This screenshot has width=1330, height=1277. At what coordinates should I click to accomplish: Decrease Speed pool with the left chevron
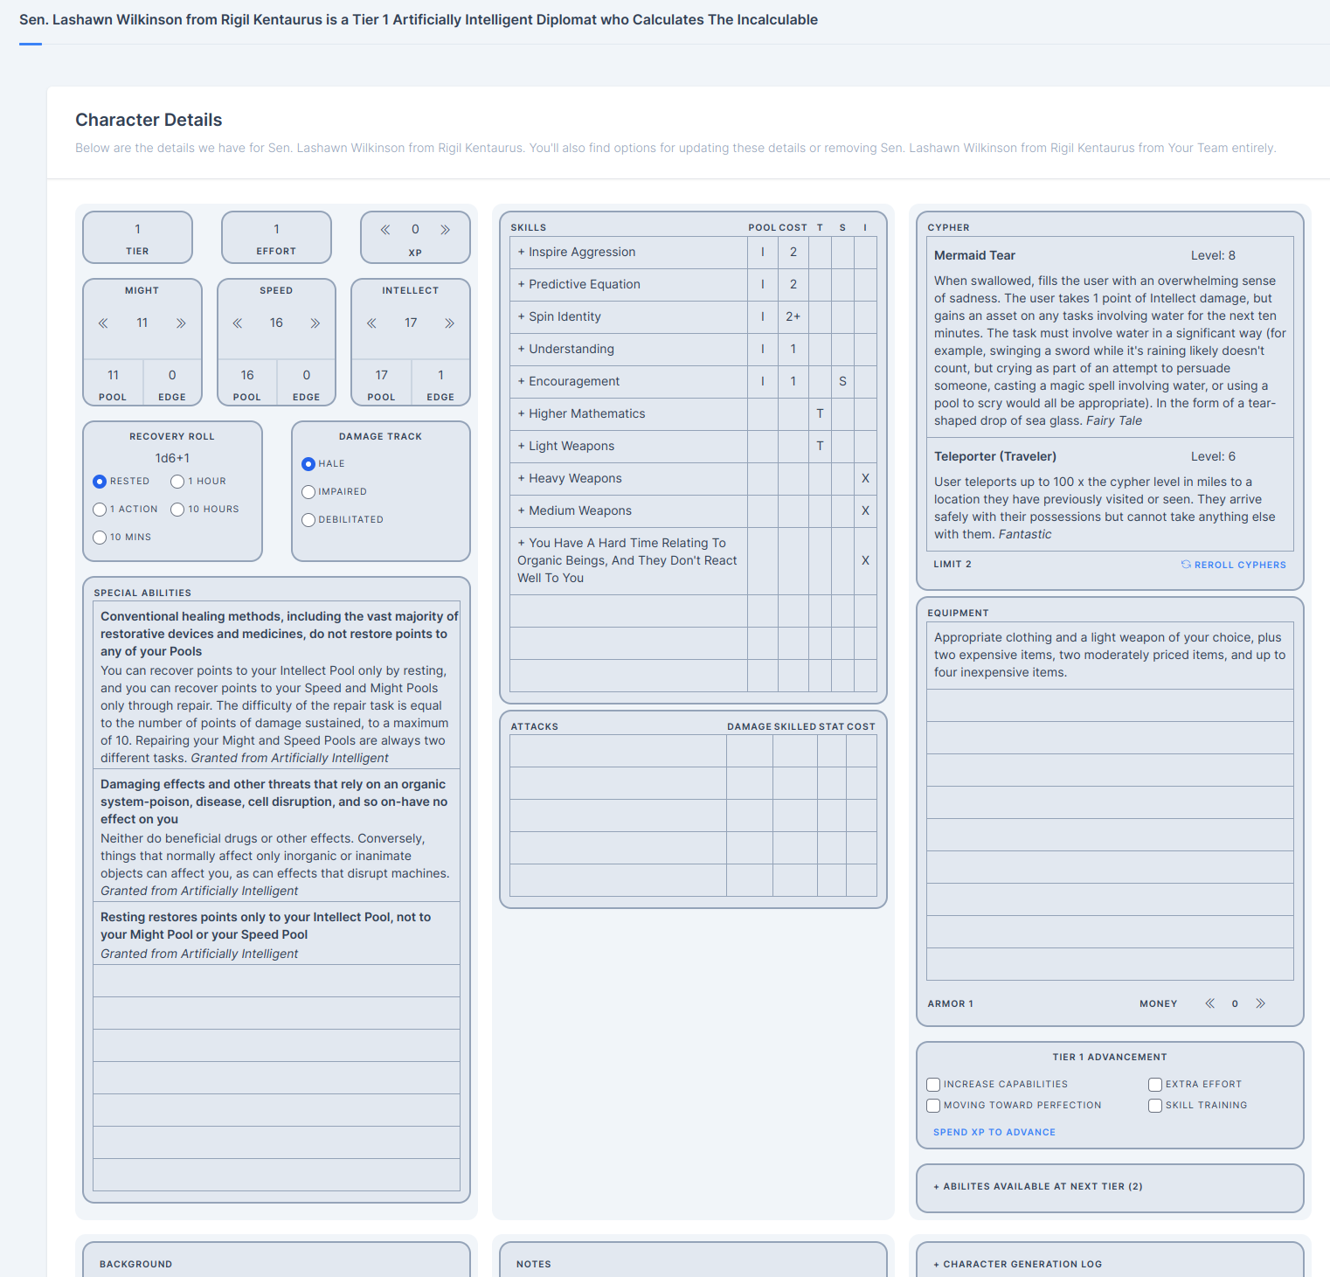238,323
